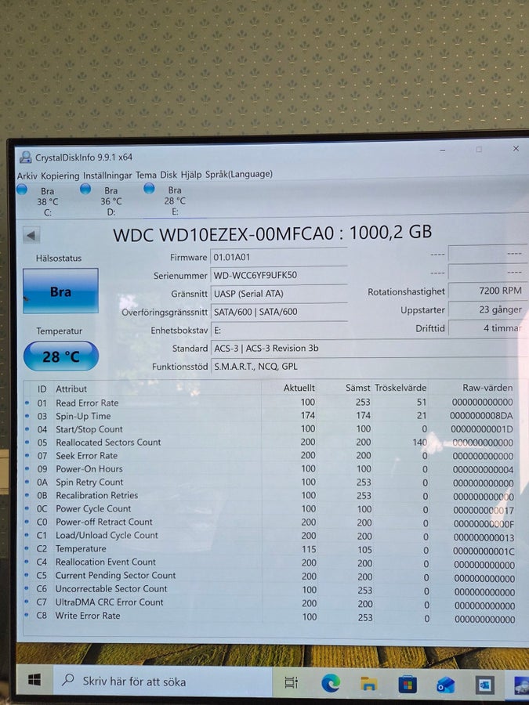Open the Tema menu

[x=147, y=175]
